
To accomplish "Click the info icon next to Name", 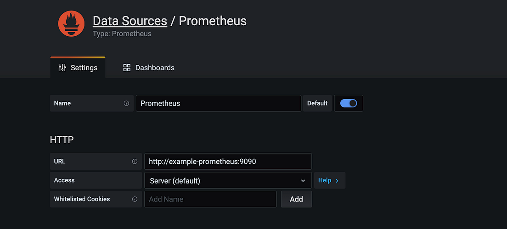I will 126,103.
